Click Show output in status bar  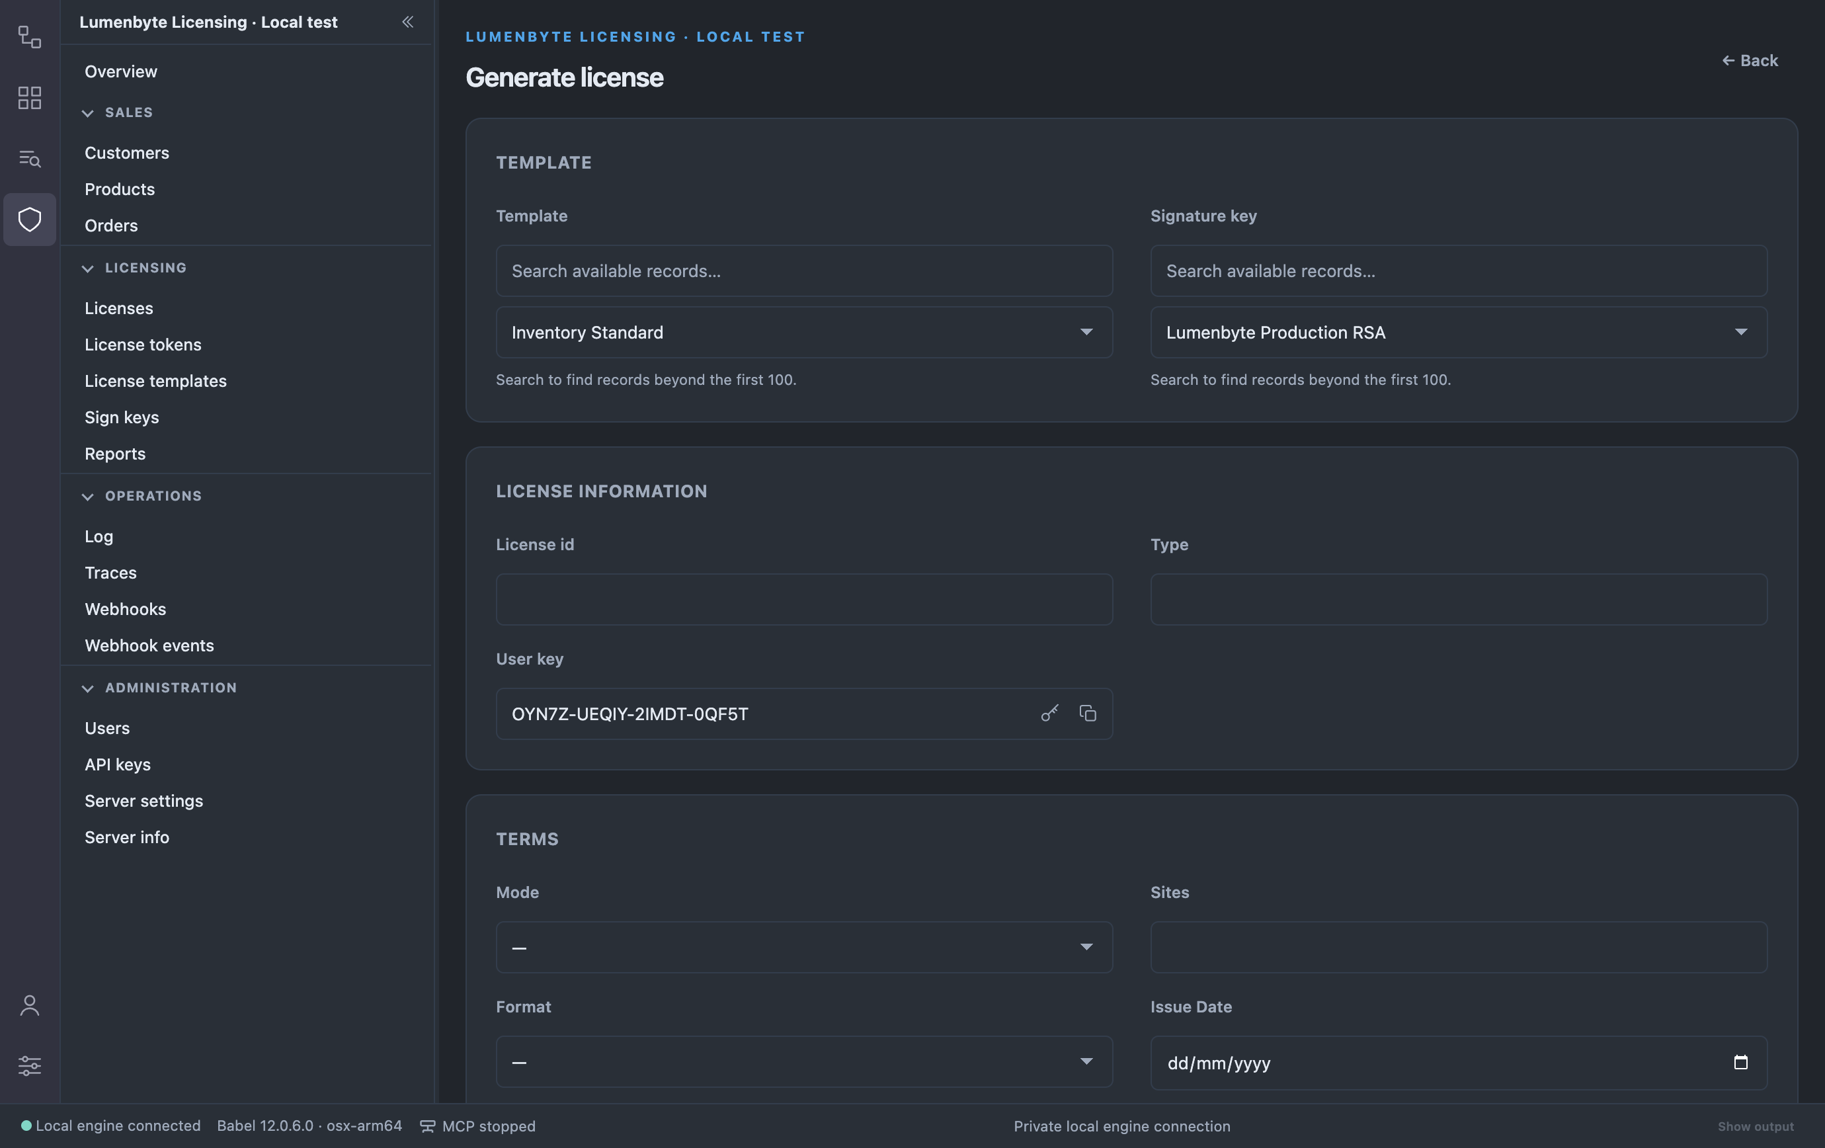point(1756,1126)
